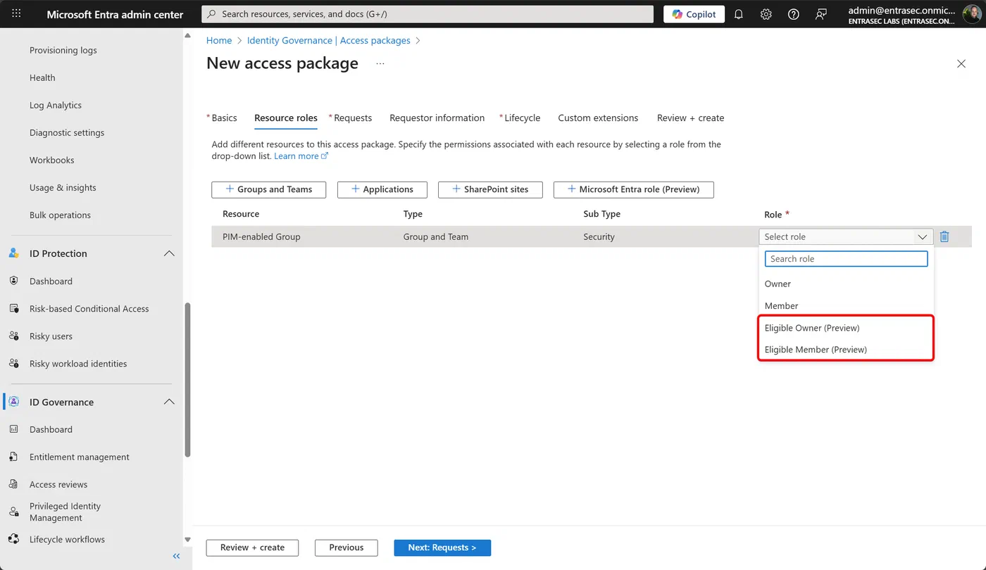Click the sidebar vertical scrollbar
The image size is (986, 570).
click(187, 380)
